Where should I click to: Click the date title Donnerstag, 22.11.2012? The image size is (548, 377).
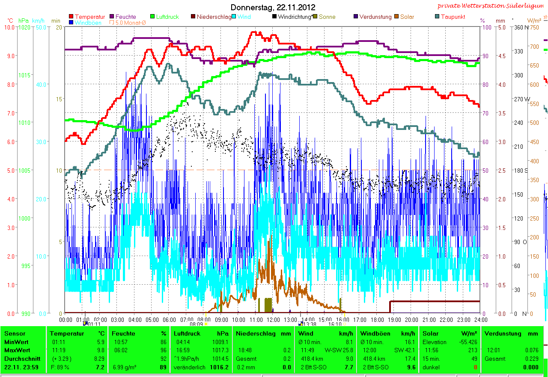(x=273, y=7)
